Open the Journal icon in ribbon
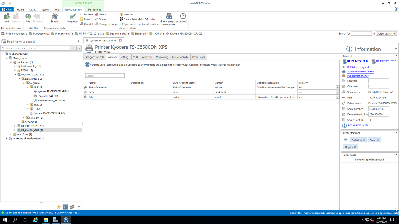Screen dimensions: 399x224 click(x=183, y=18)
